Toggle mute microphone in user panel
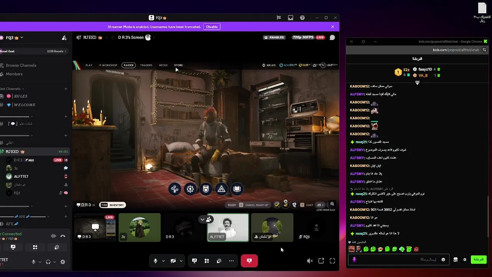 (33, 262)
